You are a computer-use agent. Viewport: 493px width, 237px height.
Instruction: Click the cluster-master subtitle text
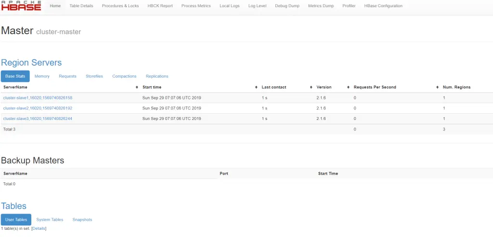(x=58, y=32)
